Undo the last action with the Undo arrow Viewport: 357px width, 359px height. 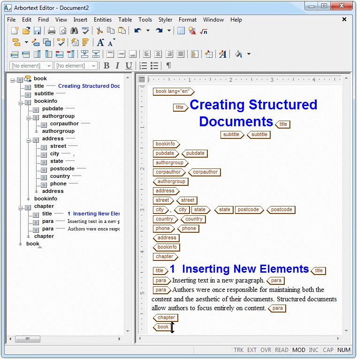tap(138, 31)
